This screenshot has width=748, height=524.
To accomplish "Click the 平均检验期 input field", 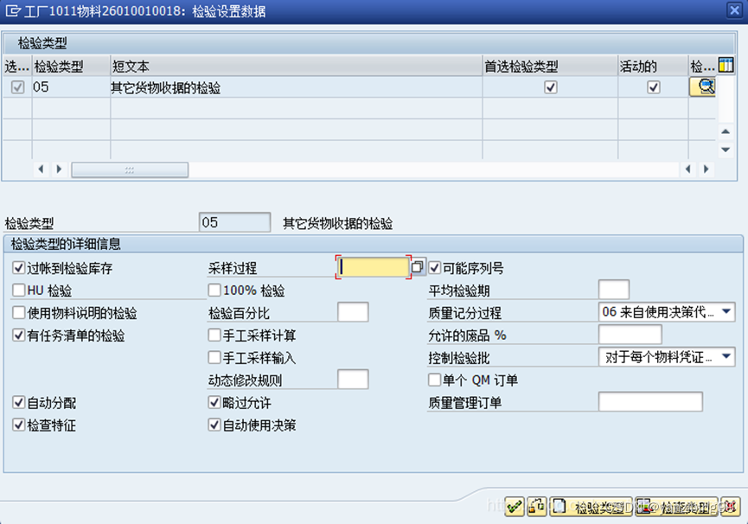I will tap(614, 290).
